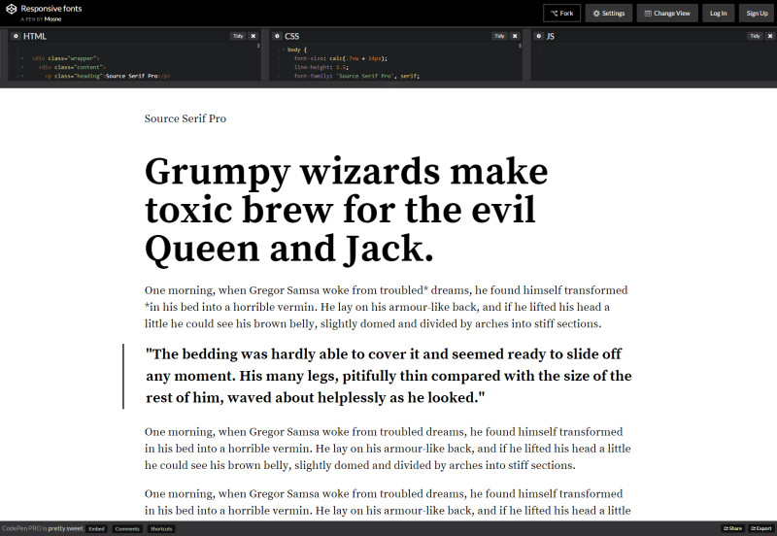Click the Export button in footer
The width and height of the screenshot is (777, 536).
[760, 528]
